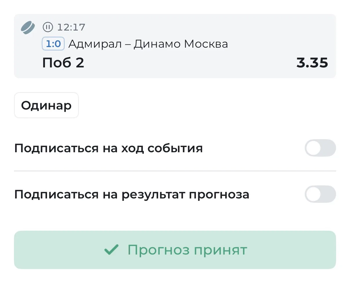Enable the Подписаться на результат прогноза switch
350x283 pixels.
[320, 194]
